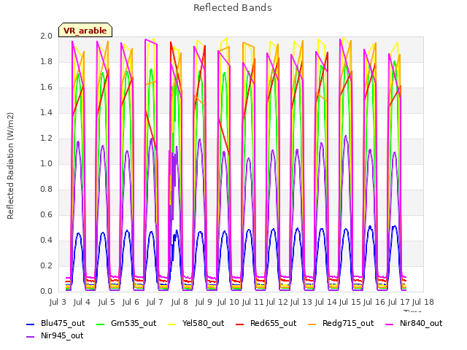467x350 pixels.
Task: Click the Jul 14 x-axis tick label
Action: click(326, 302)
